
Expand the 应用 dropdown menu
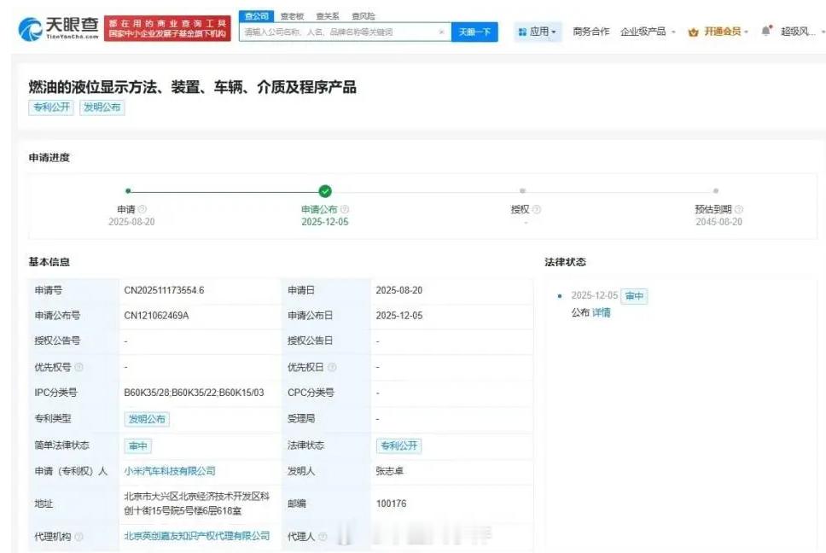click(x=544, y=30)
